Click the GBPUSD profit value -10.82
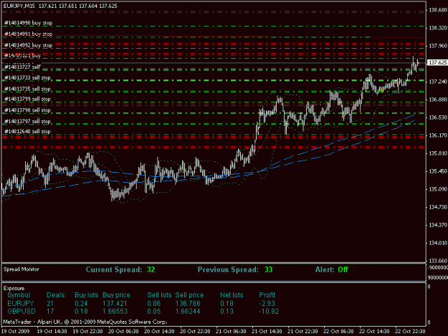448x336 pixels. pyautogui.click(x=269, y=312)
